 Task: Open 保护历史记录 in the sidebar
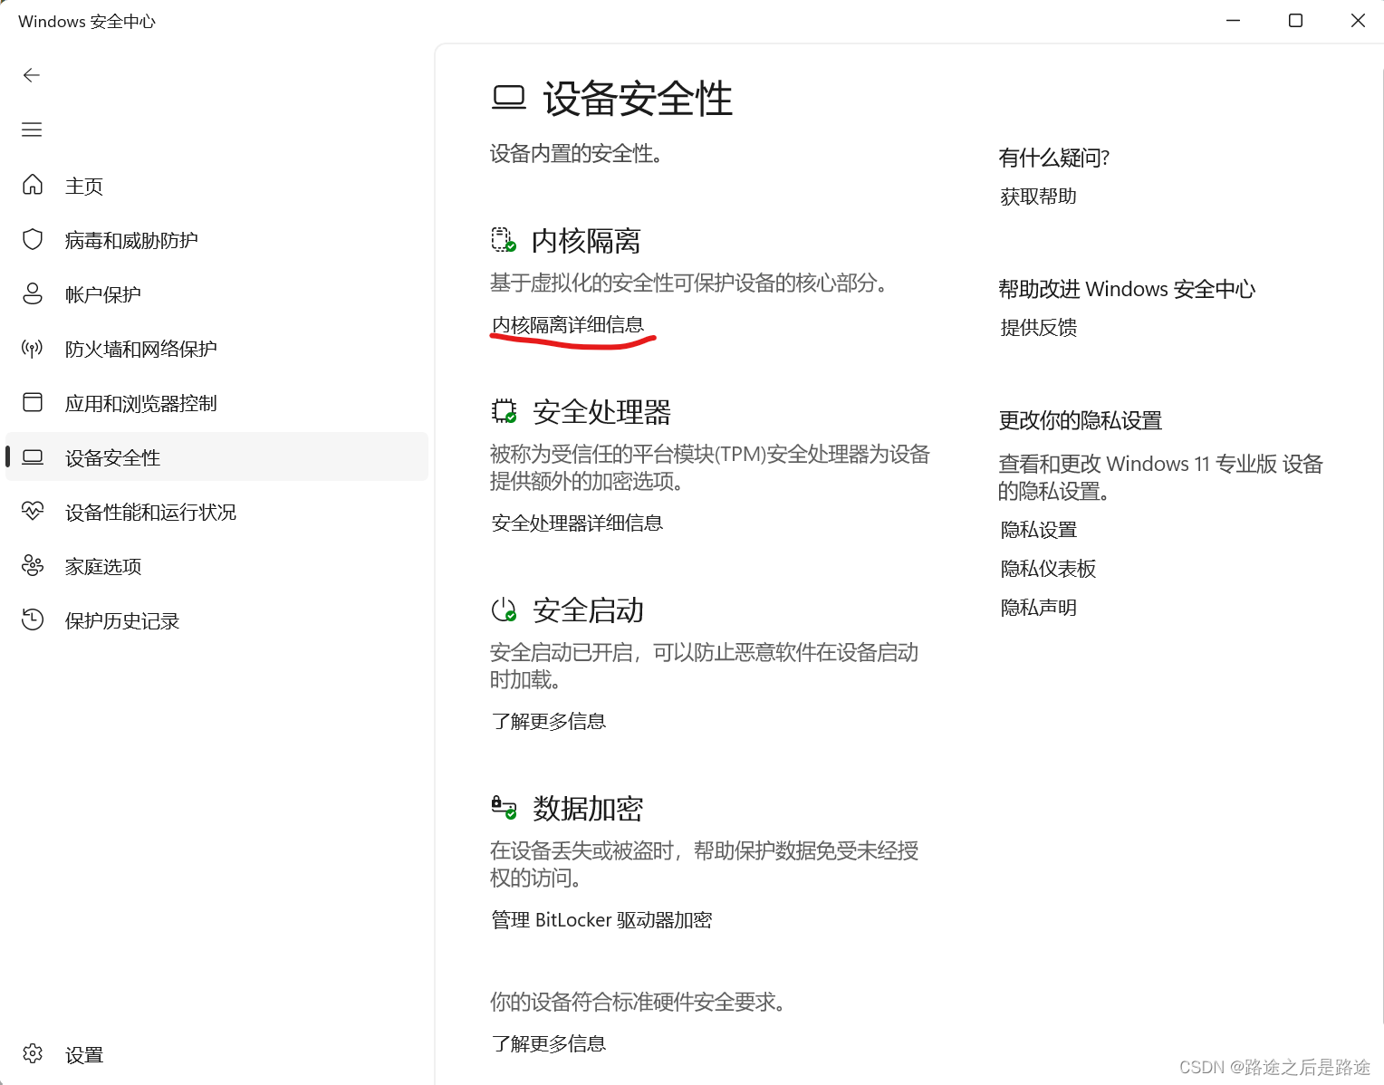[x=216, y=619]
